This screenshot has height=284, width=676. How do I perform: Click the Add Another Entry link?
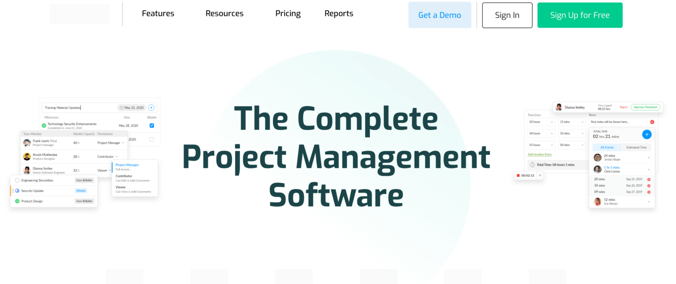coord(540,154)
